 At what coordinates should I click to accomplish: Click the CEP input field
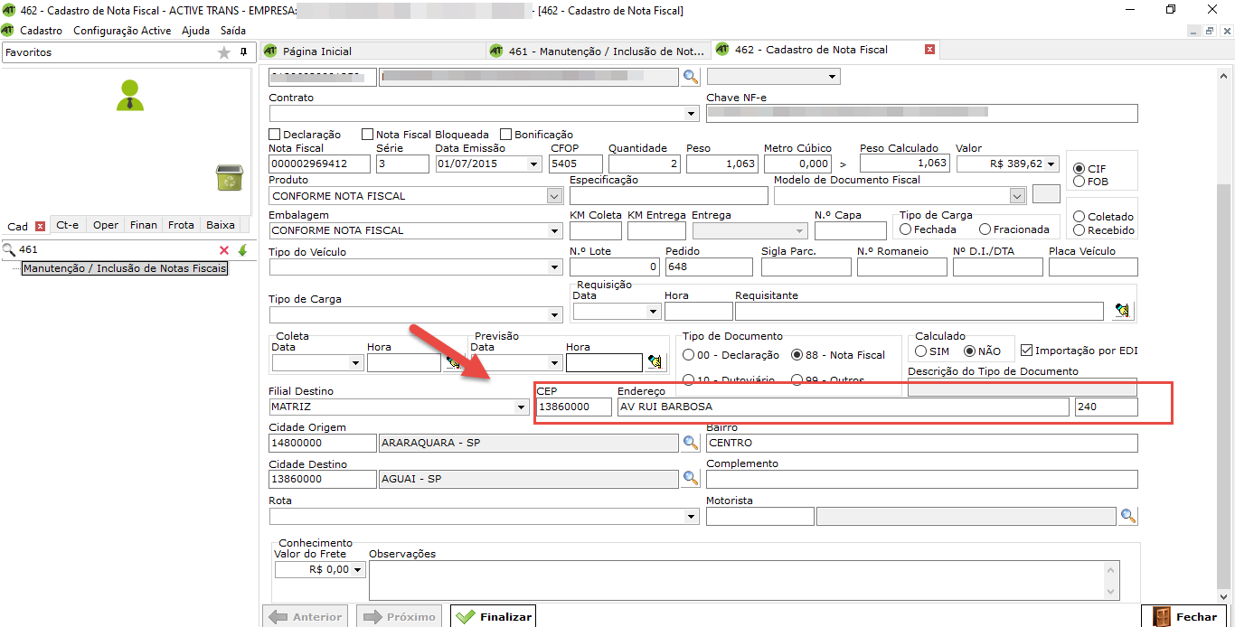click(573, 407)
